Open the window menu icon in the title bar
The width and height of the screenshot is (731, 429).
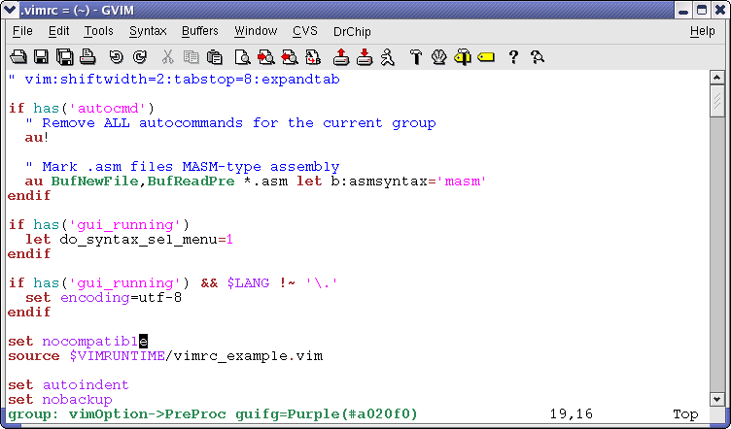(x=10, y=10)
